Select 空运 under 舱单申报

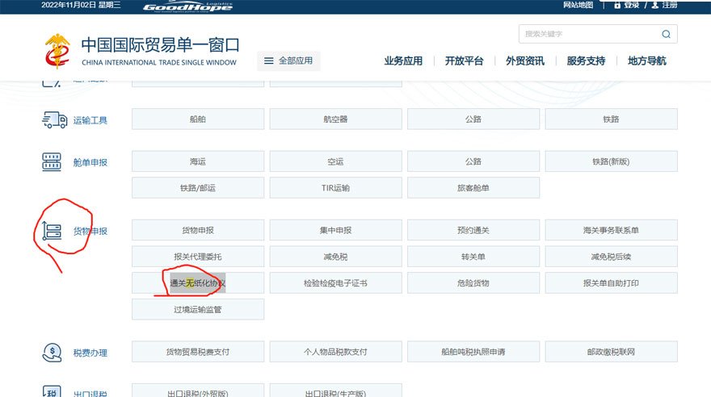(335, 161)
